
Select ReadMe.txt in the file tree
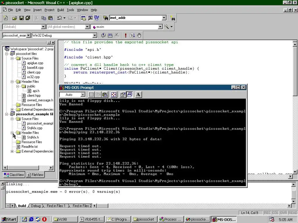click(x=29, y=147)
